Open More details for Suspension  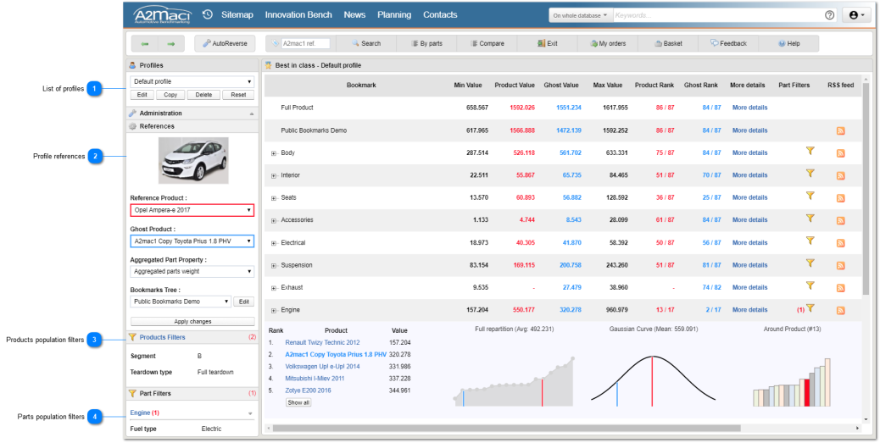[x=749, y=264]
